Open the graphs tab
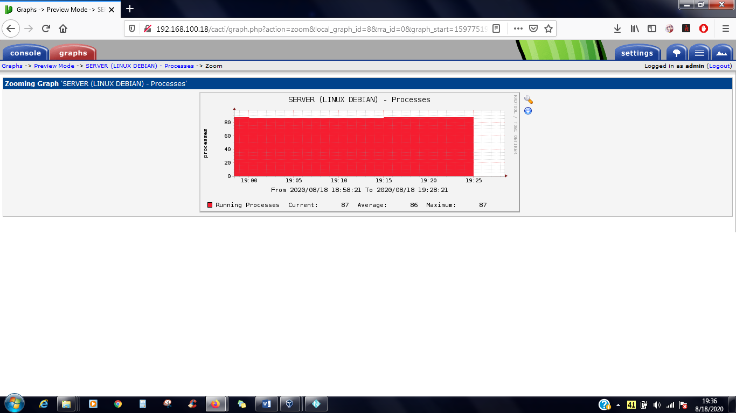The width and height of the screenshot is (736, 413). click(x=73, y=53)
